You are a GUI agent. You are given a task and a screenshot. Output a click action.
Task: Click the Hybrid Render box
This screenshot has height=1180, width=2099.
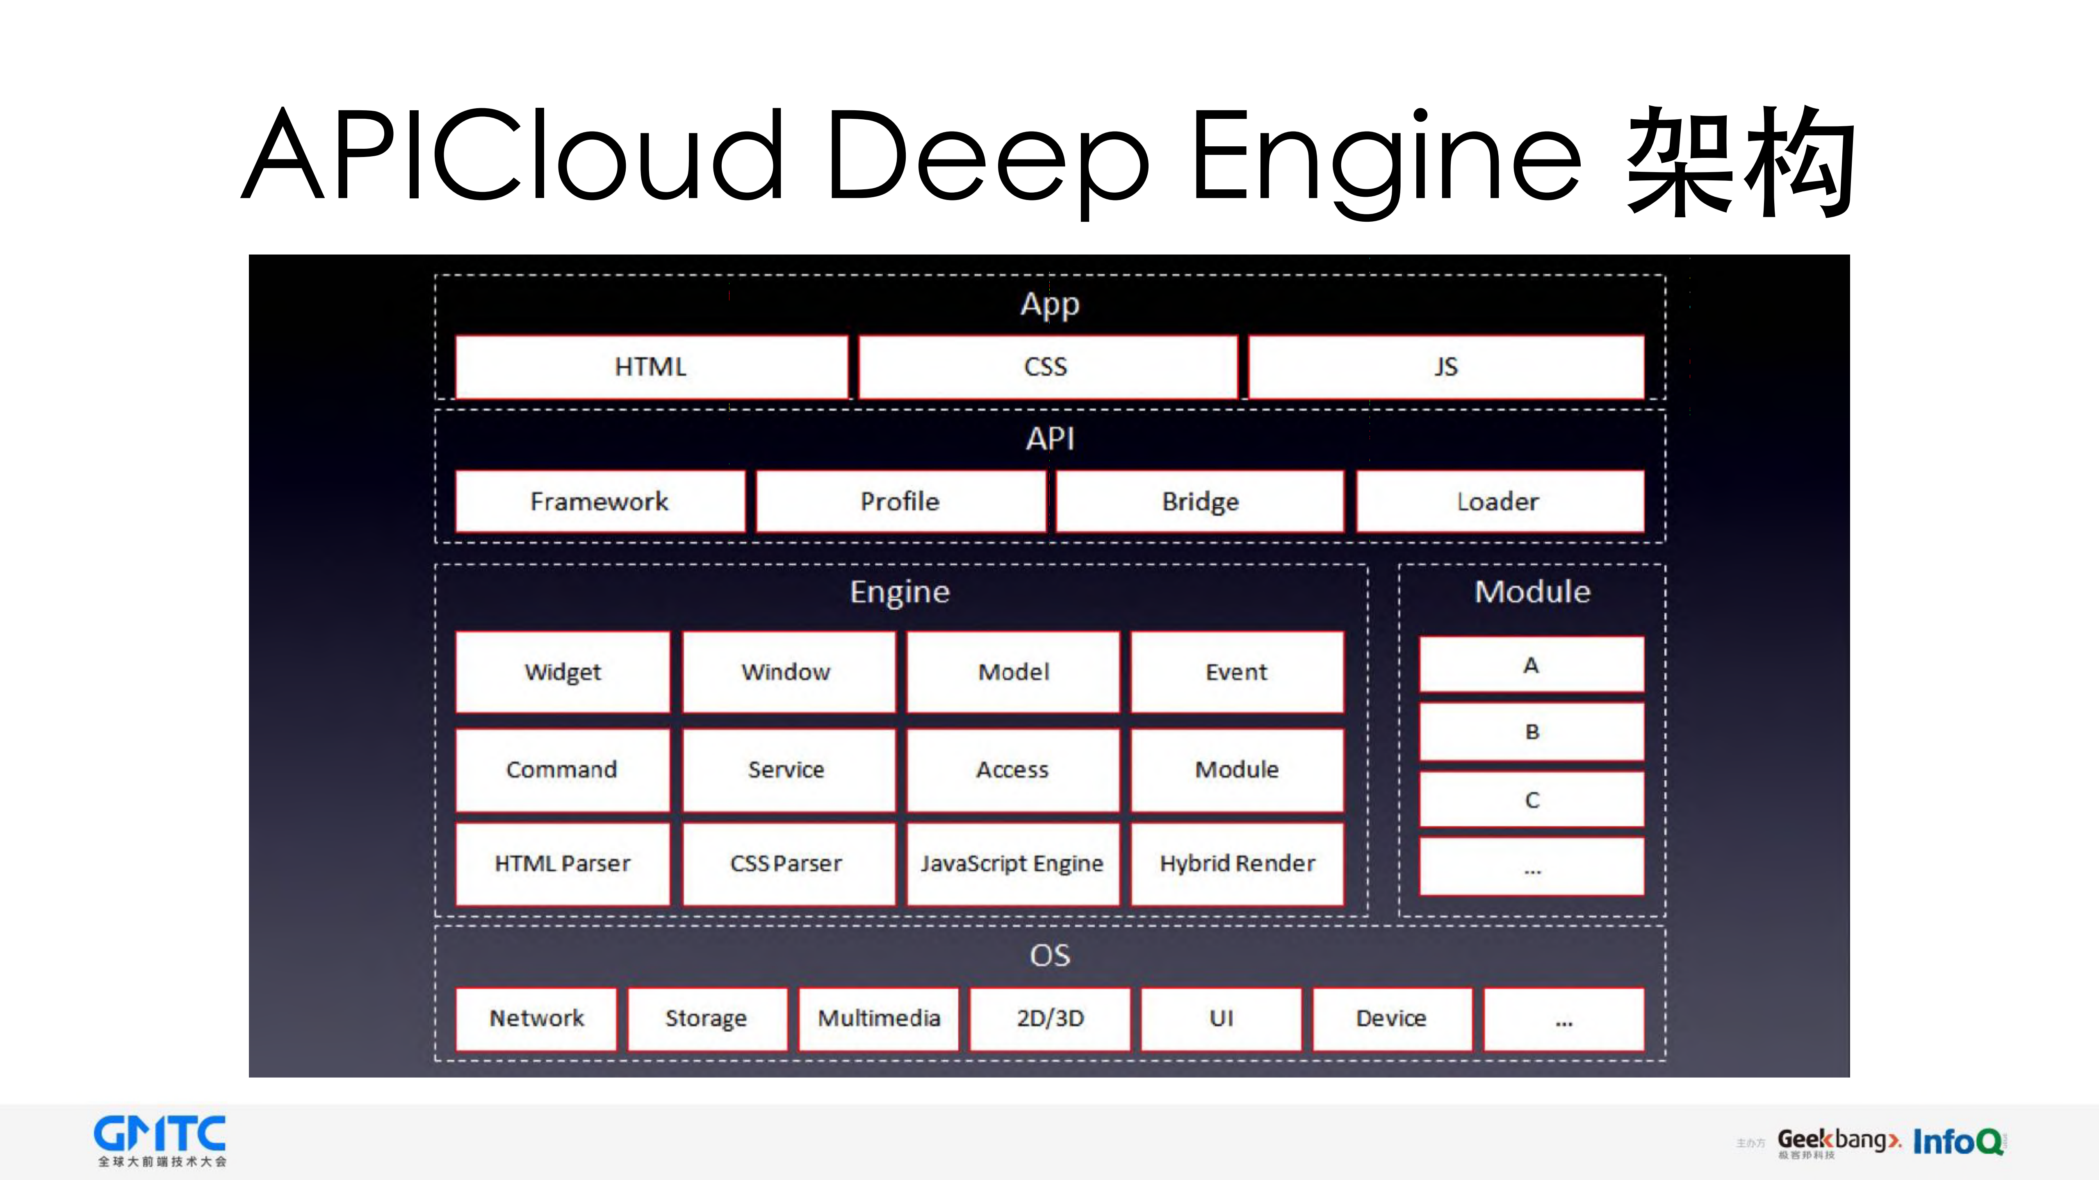pyautogui.click(x=1237, y=863)
